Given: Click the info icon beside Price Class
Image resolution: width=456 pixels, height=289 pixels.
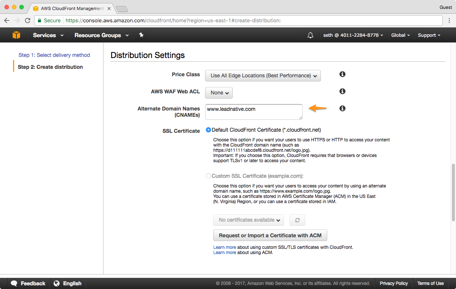Looking at the screenshot, I should click(342, 74).
